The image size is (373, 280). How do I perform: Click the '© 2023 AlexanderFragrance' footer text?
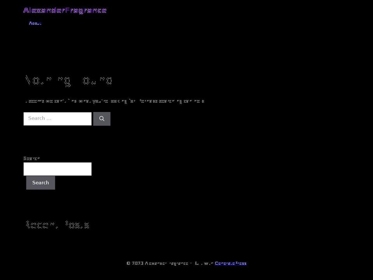(157, 263)
